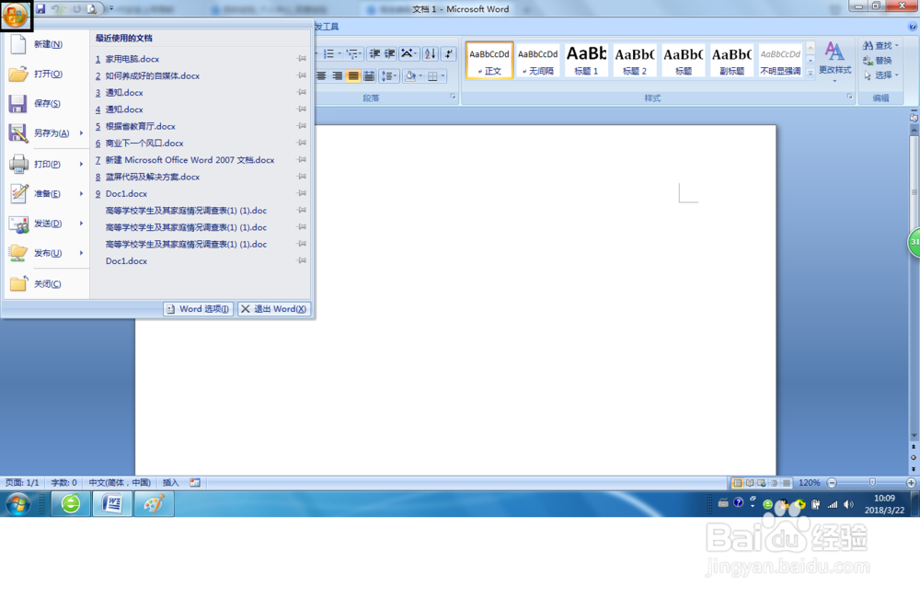Screen dimensions: 920x598
Task: Apply the 正文 style
Action: click(x=489, y=61)
